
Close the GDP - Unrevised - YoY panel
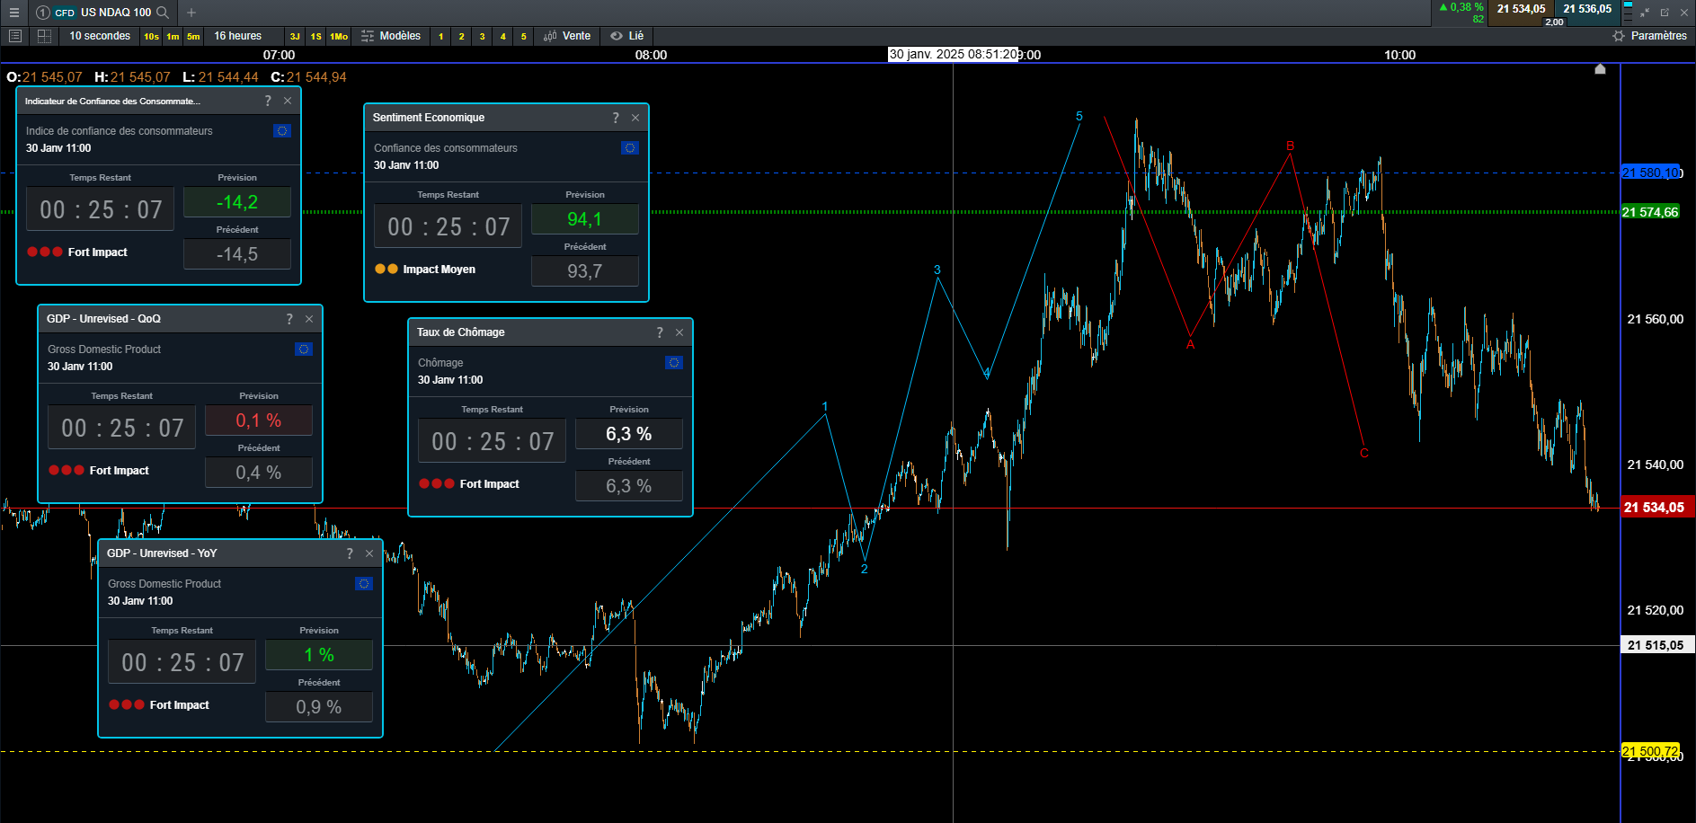coord(369,553)
